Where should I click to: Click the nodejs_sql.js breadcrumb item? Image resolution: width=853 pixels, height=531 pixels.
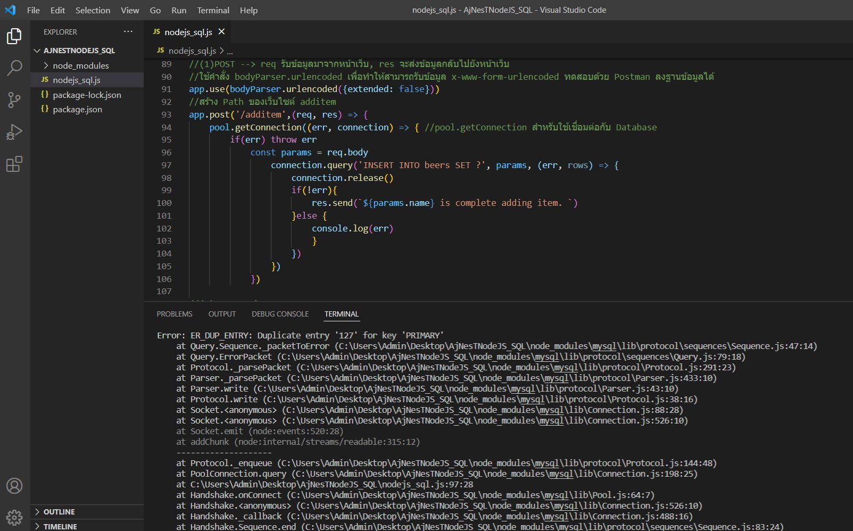click(x=192, y=51)
